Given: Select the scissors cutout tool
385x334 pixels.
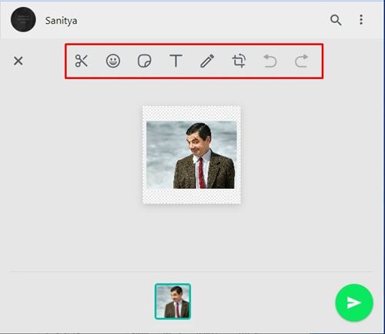Looking at the screenshot, I should pyautogui.click(x=82, y=61).
